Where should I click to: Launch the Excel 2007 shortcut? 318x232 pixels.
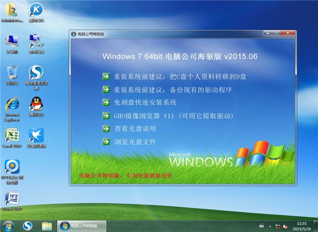point(12,138)
